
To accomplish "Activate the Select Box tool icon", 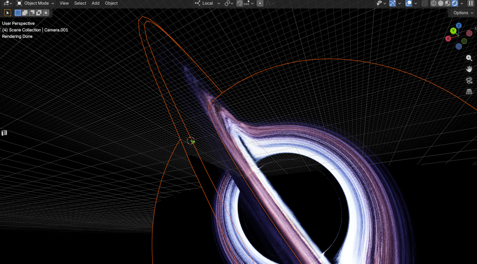I will (7, 13).
